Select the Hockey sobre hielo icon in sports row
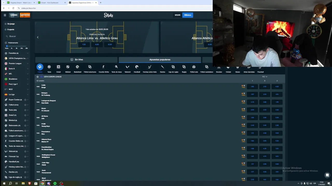Screen dimensions: 332x186 pos(150,67)
